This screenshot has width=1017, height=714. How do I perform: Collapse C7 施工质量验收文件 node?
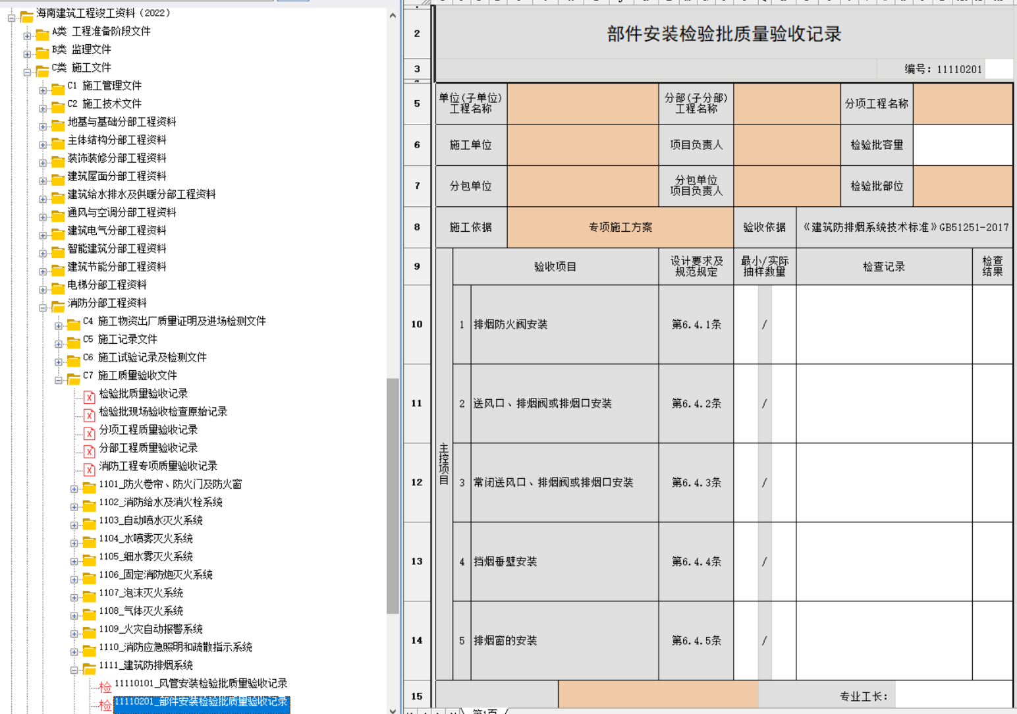(x=59, y=380)
